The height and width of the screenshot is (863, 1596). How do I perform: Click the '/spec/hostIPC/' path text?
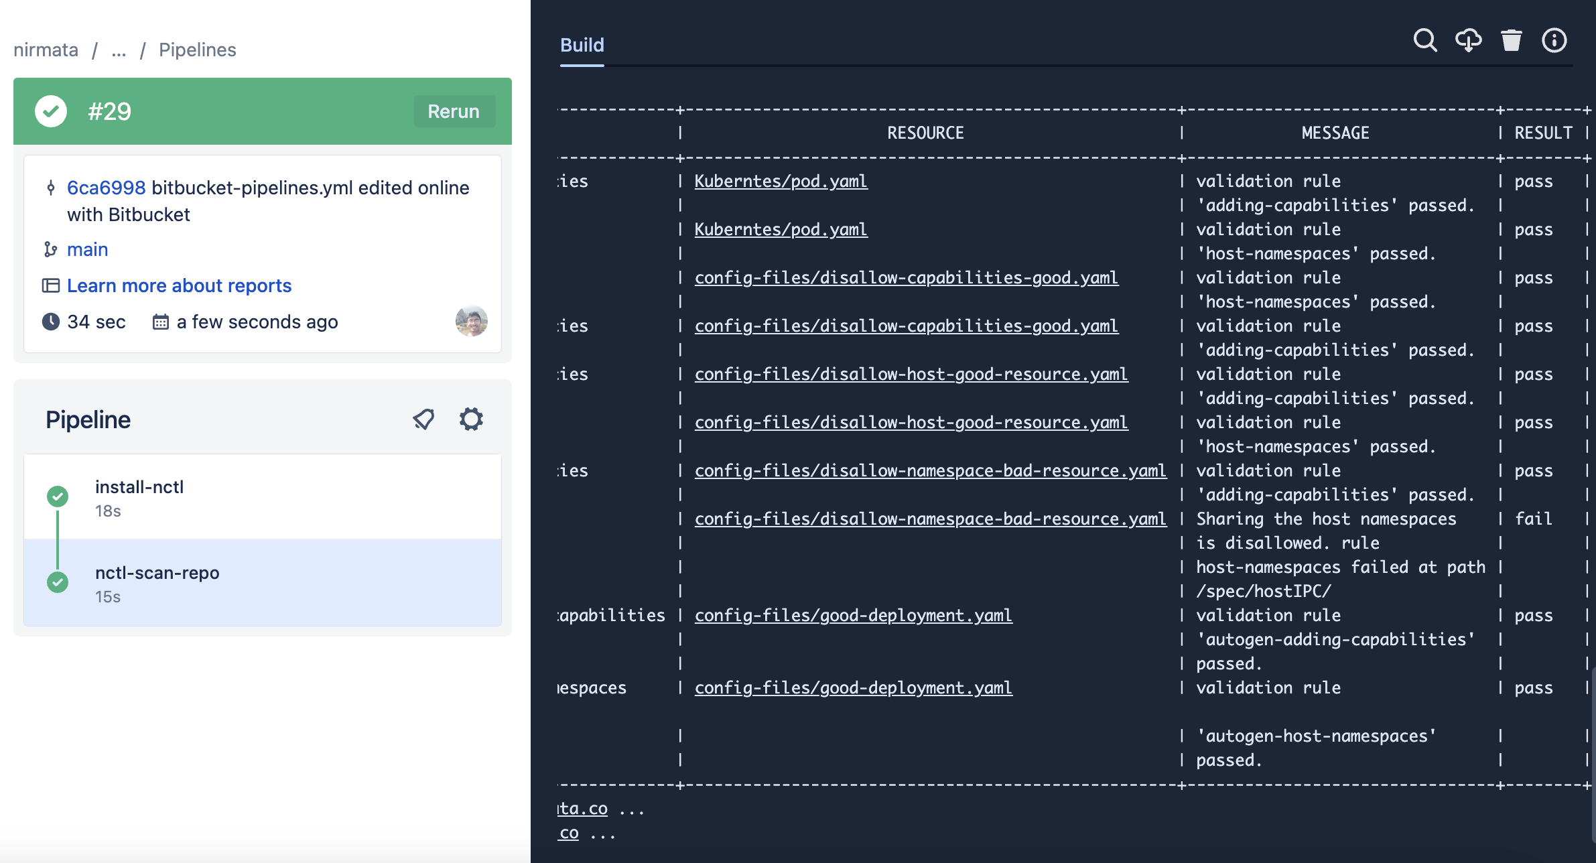[1264, 591]
